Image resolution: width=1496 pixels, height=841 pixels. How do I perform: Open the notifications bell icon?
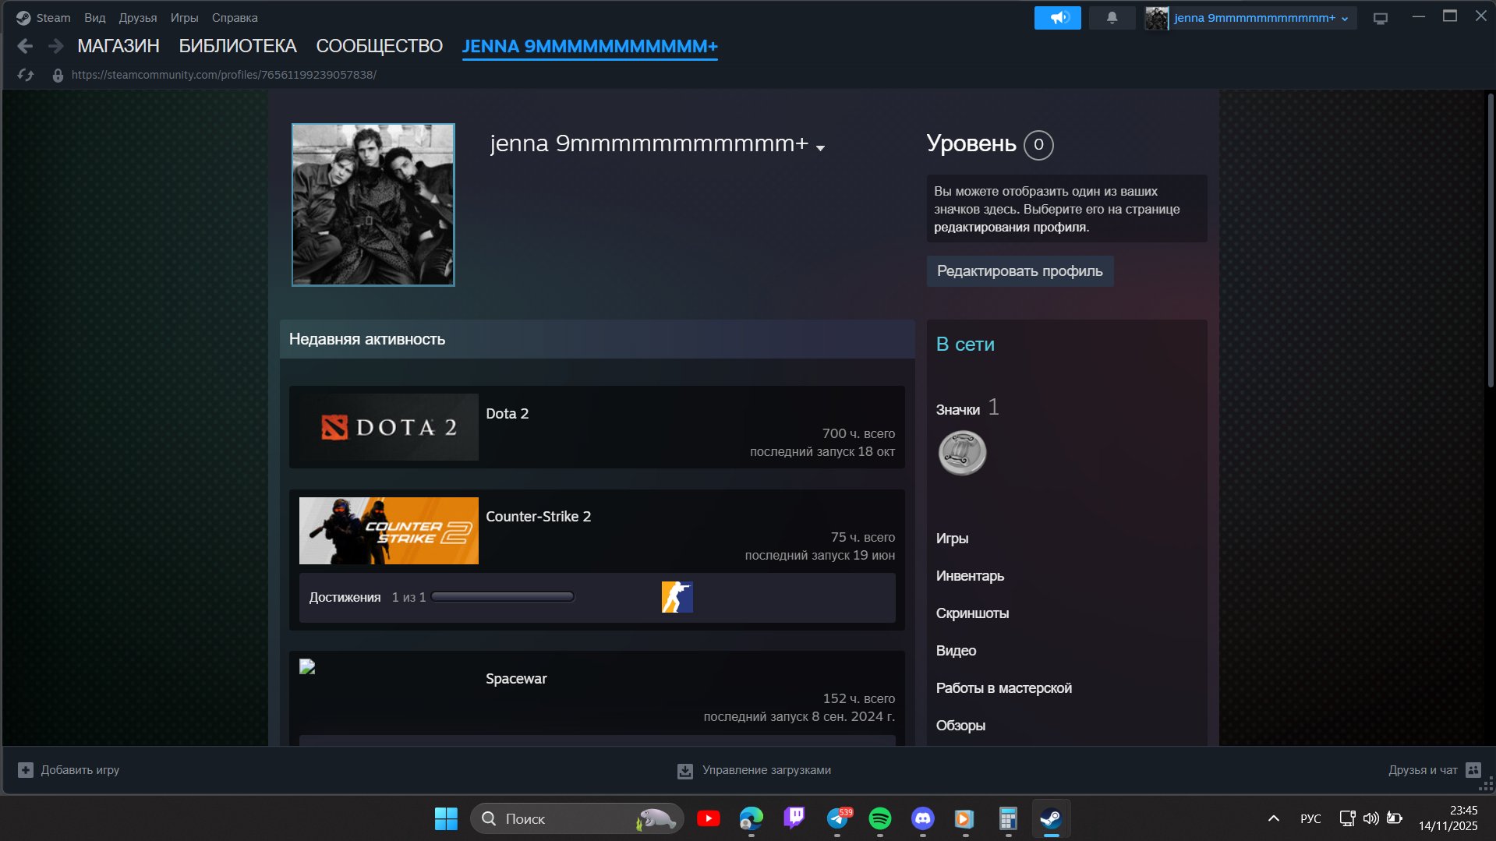pyautogui.click(x=1112, y=17)
